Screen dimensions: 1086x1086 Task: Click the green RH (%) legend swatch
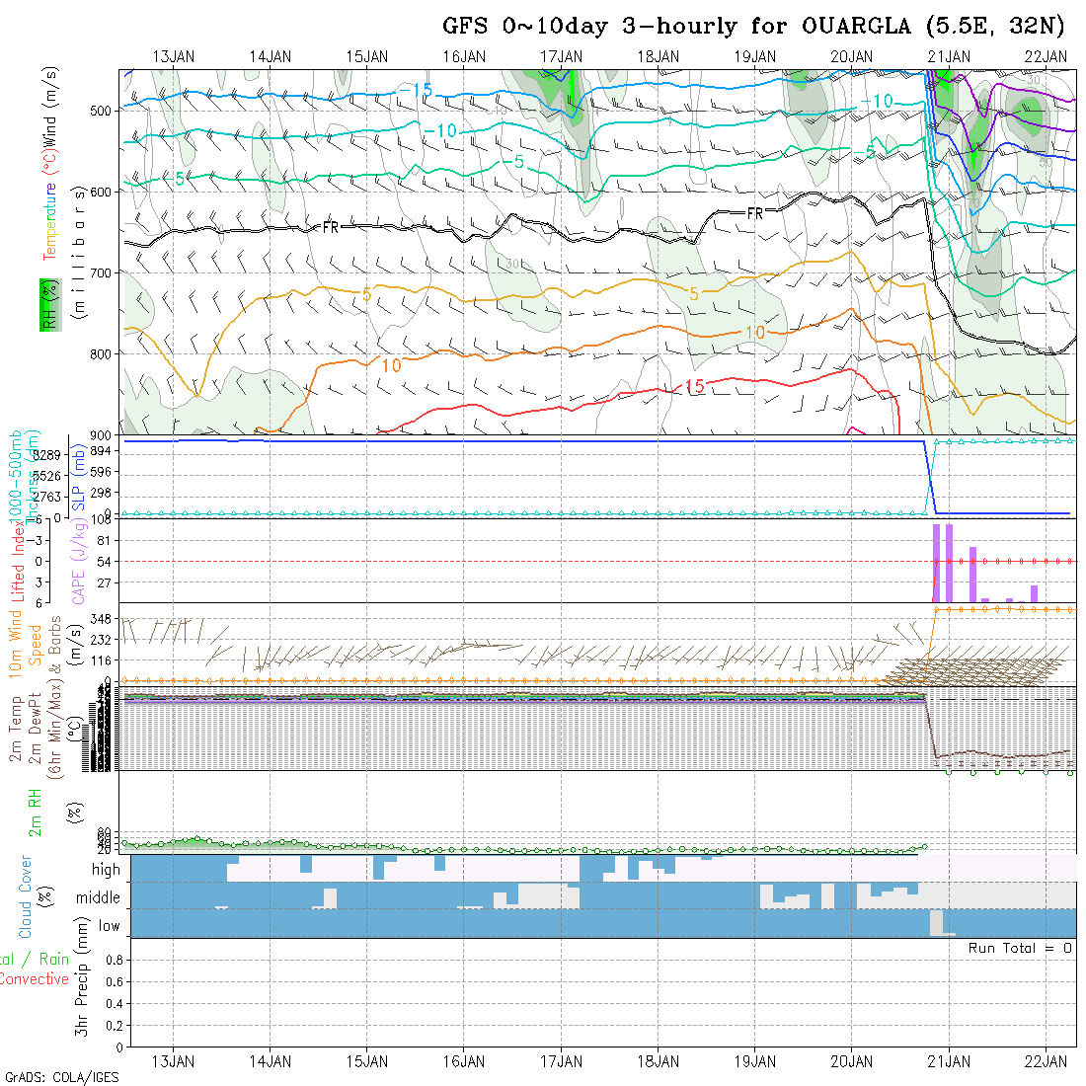[x=46, y=304]
